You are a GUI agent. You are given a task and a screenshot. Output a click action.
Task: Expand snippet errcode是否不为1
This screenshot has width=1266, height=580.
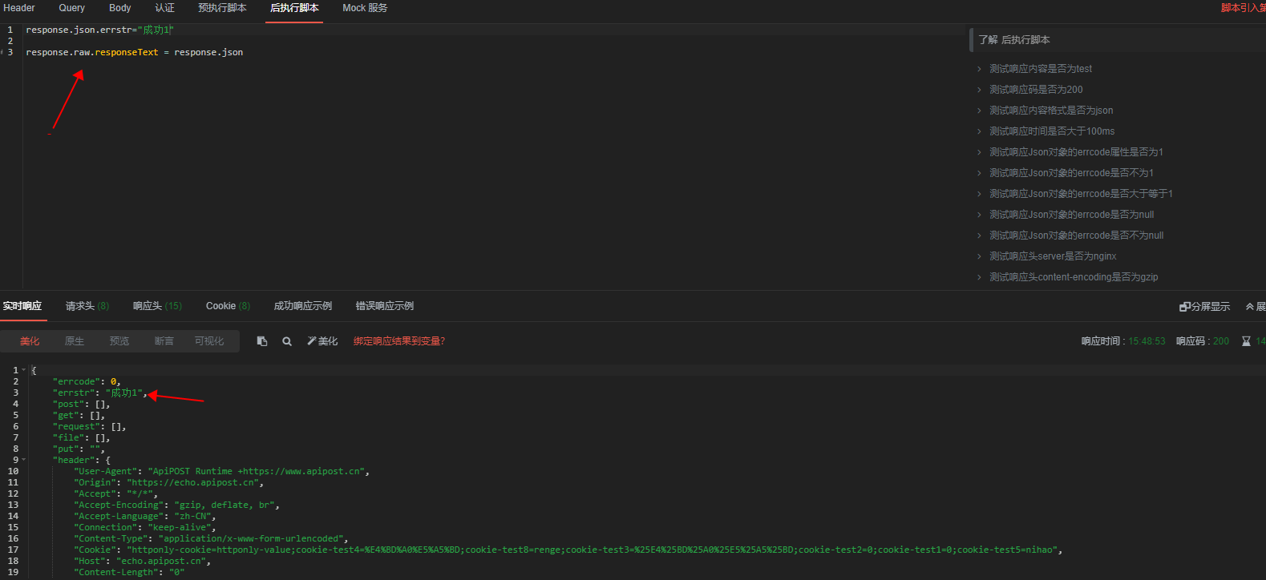pyautogui.click(x=1071, y=173)
